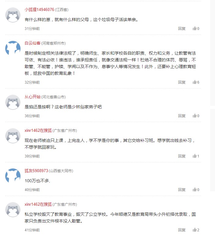The image size is (215, 235).
Task: Open 白云仙客's blue avatar icon
Action: point(13,49)
